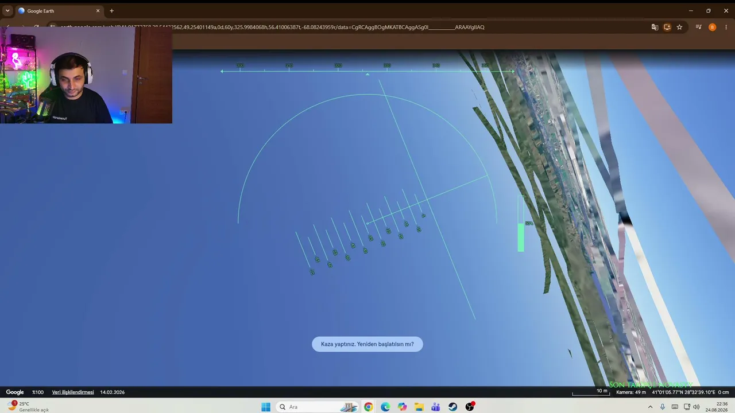Click the %100 loading indicator in status bar
Screen dimensions: 735x413
38,392
